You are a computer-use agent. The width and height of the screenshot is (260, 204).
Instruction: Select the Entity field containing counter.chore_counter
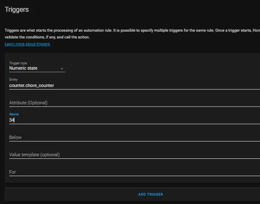[134, 84]
